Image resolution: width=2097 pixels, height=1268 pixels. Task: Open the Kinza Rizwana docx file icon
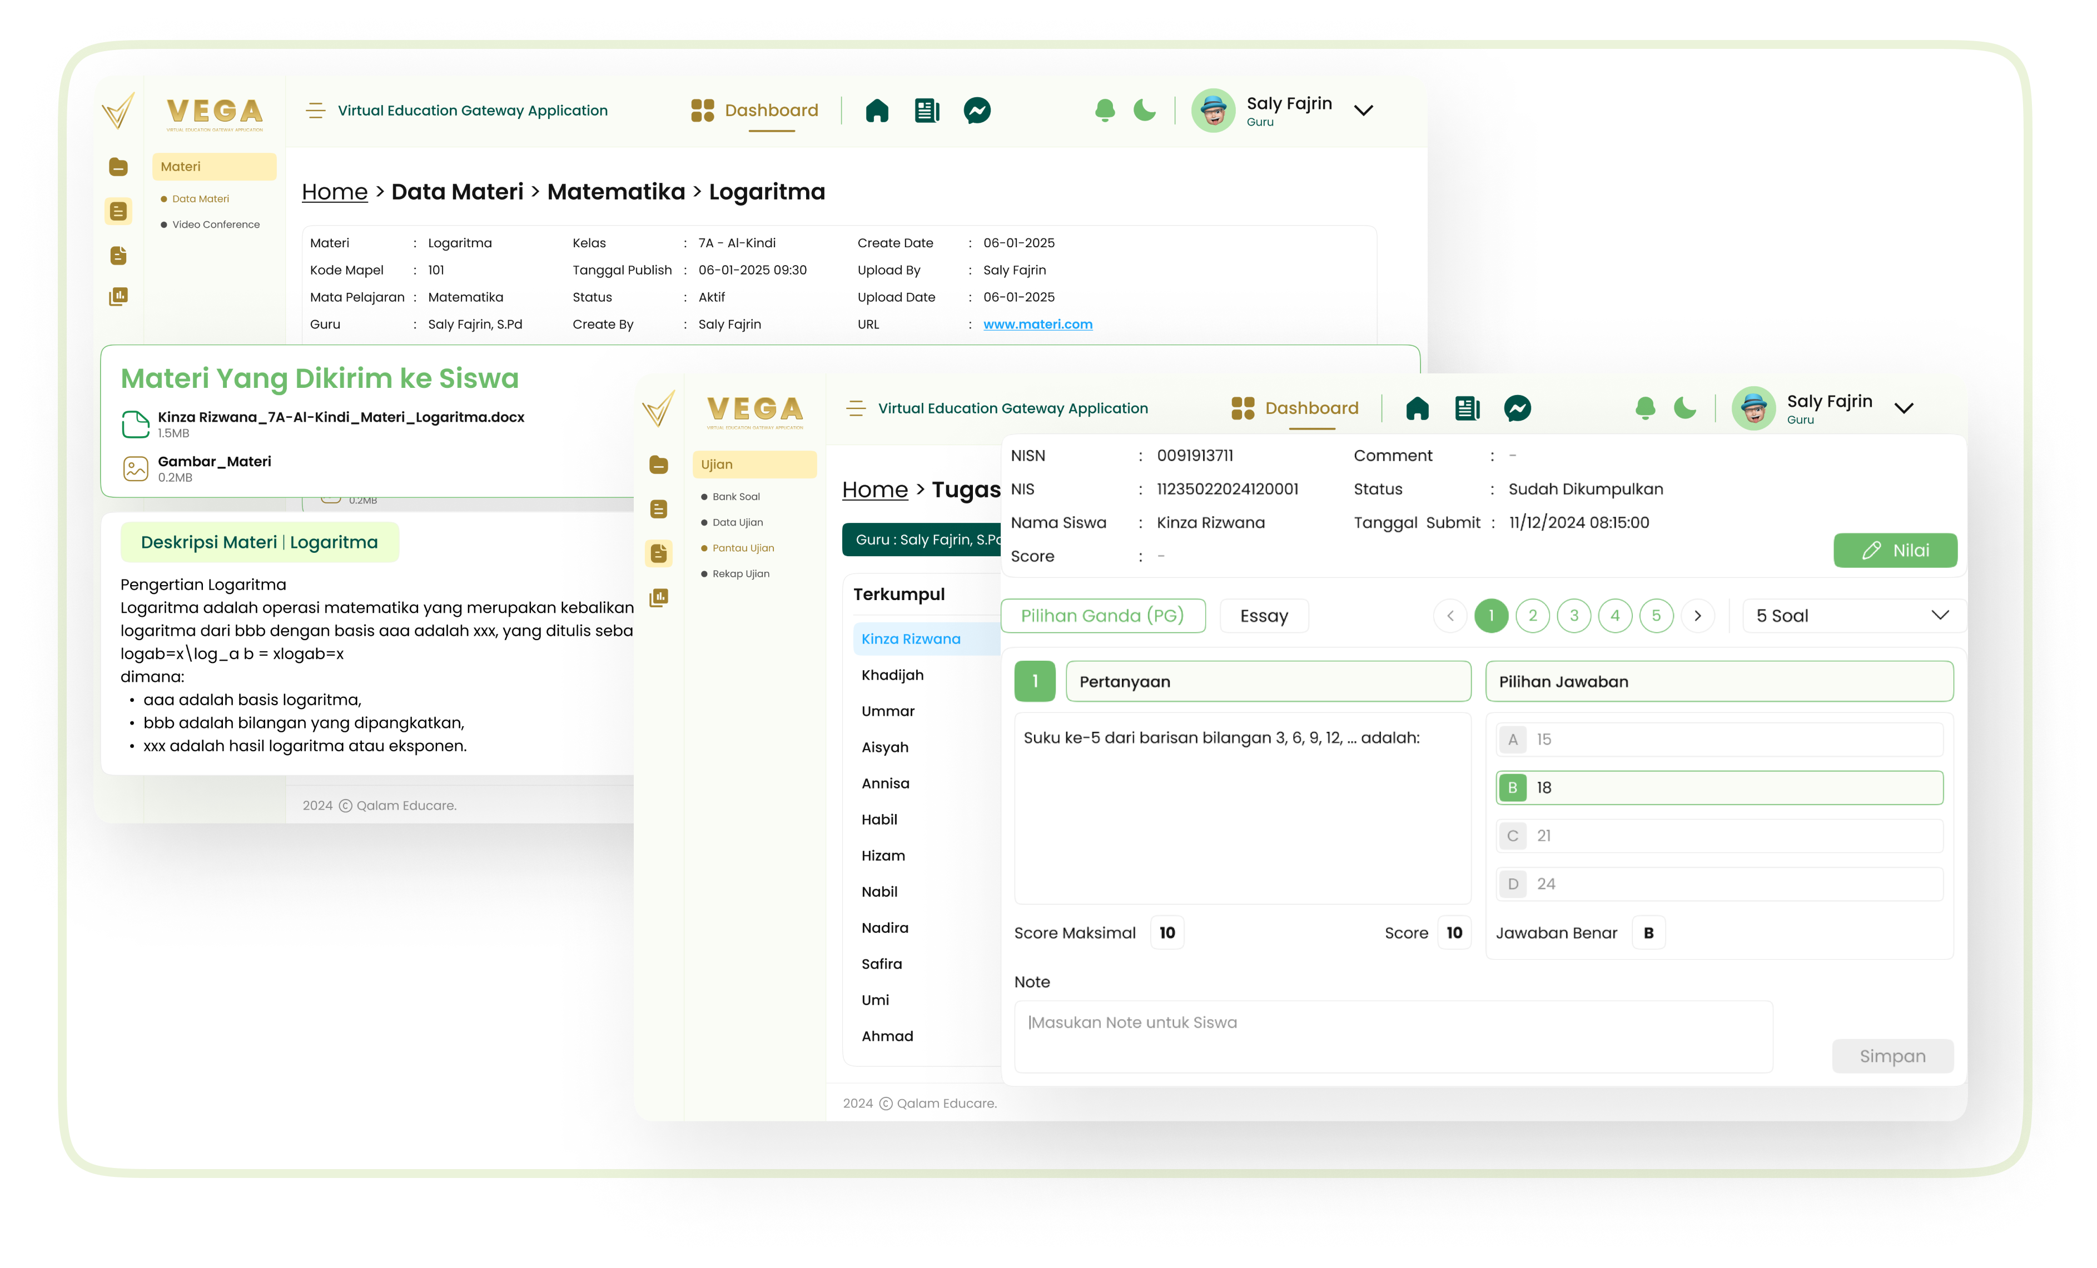tap(135, 423)
